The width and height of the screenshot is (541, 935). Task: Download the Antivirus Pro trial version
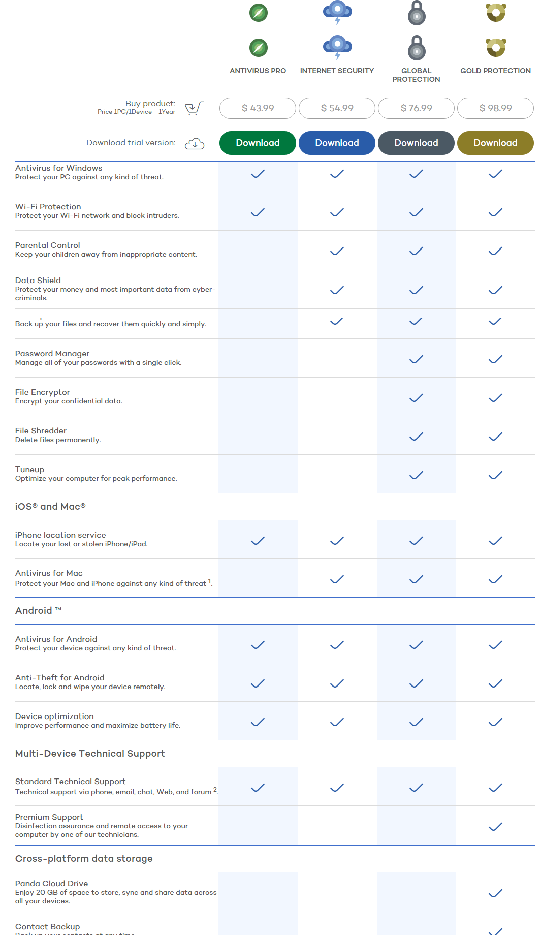click(258, 143)
